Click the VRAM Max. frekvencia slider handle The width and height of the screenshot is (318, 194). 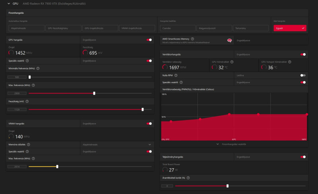point(57,167)
